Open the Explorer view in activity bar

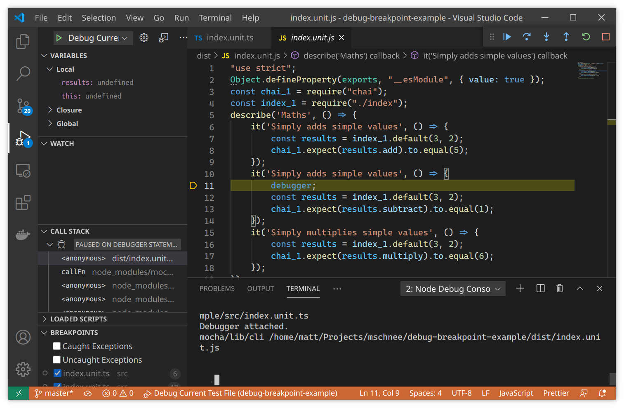click(23, 42)
